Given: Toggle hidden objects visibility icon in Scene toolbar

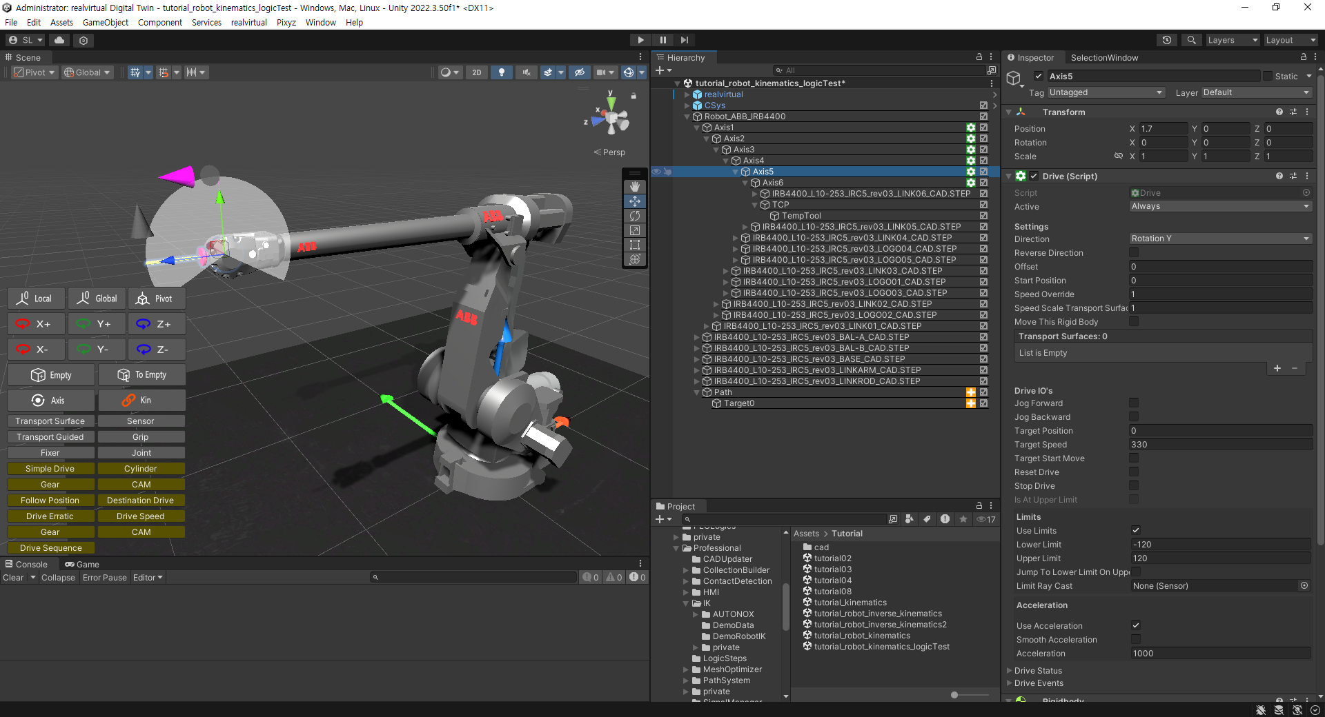Looking at the screenshot, I should click(580, 72).
